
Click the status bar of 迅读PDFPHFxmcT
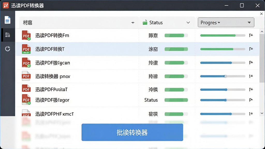(176, 114)
